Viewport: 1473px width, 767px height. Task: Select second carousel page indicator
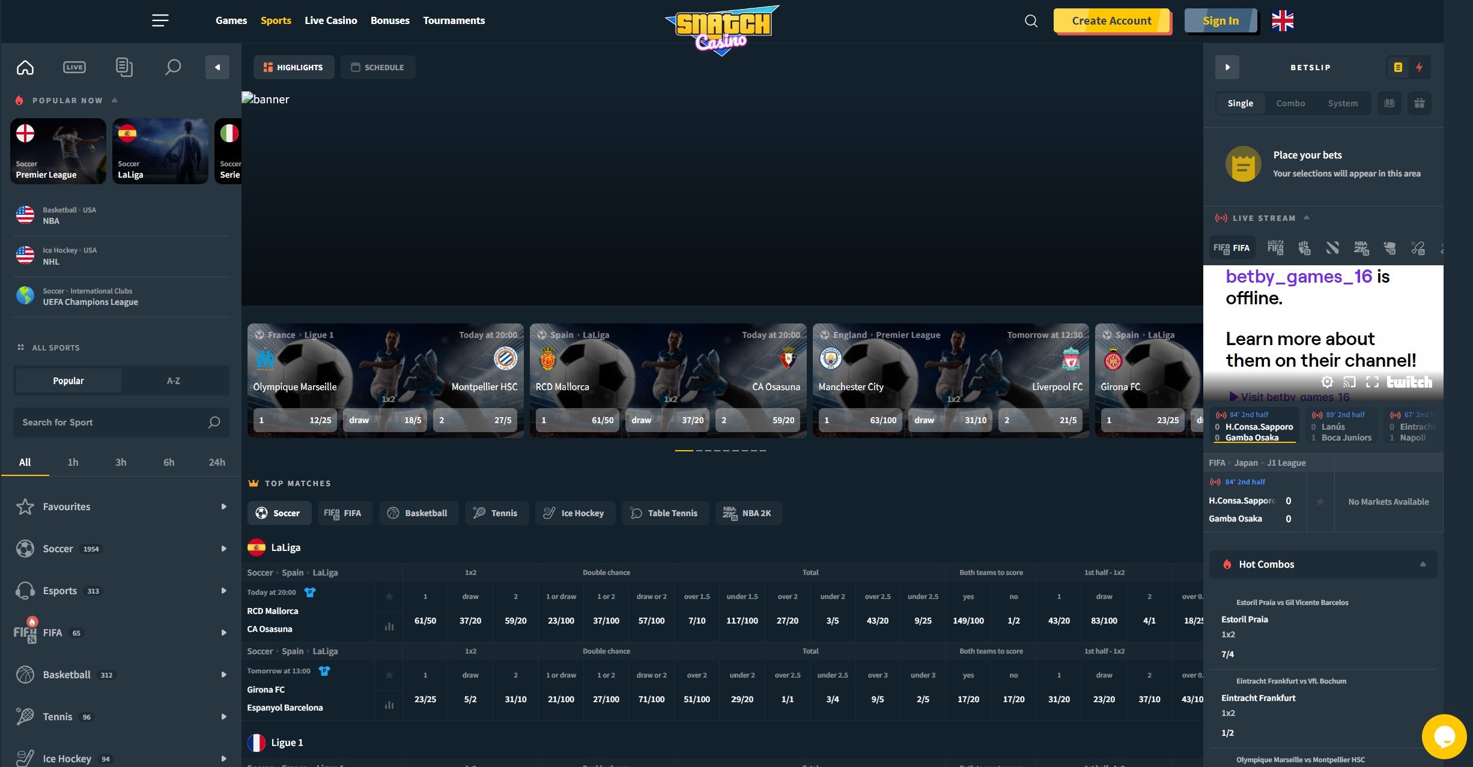[x=699, y=450]
